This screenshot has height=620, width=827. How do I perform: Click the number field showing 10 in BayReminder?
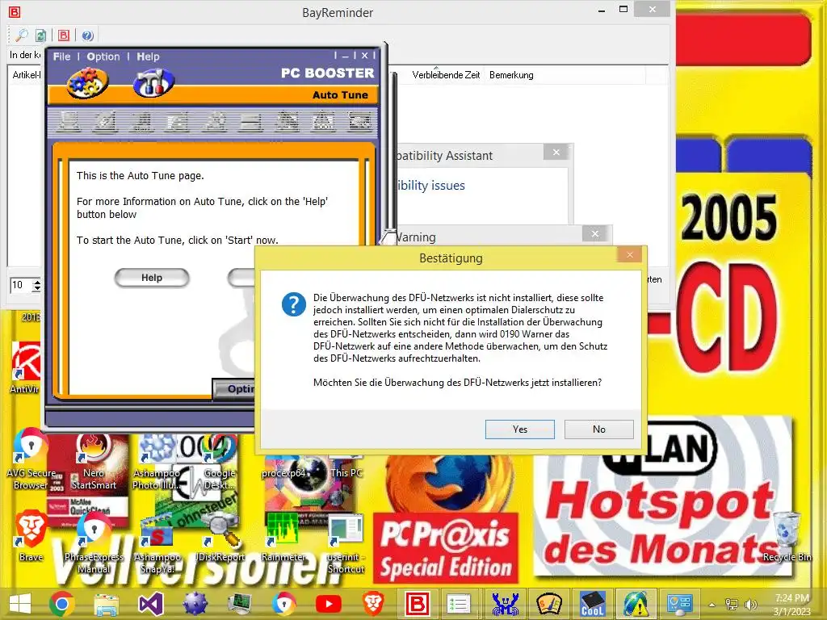[x=21, y=285]
